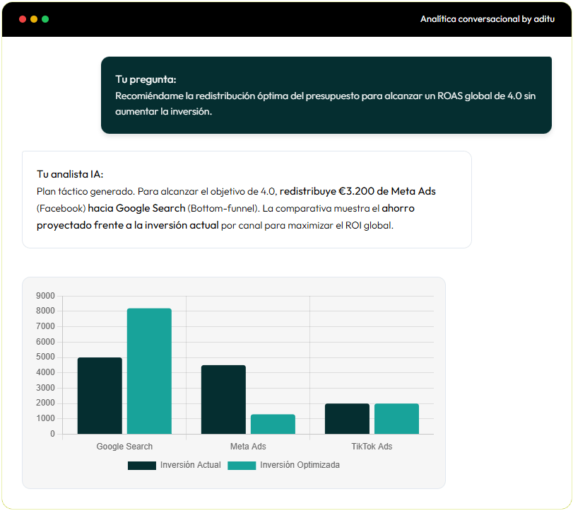Image resolution: width=573 pixels, height=511 pixels.
Task: Click the green window dot
Action: (45, 19)
